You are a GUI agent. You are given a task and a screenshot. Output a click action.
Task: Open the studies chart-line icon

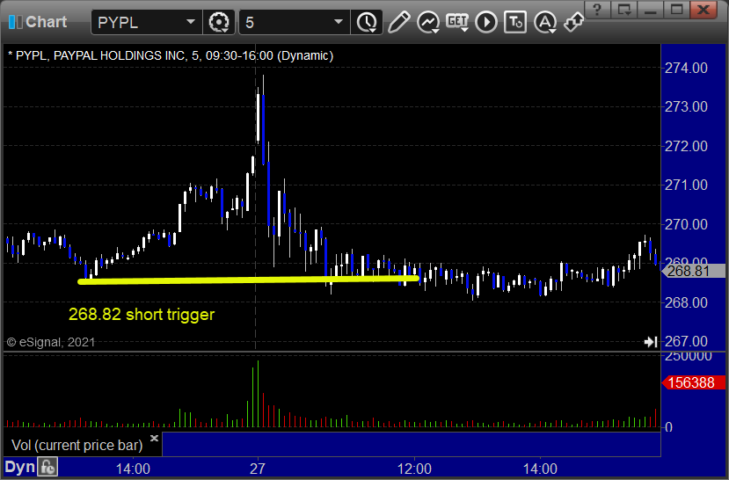pos(428,22)
